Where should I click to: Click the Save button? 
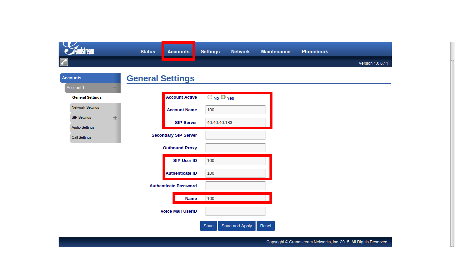209,226
